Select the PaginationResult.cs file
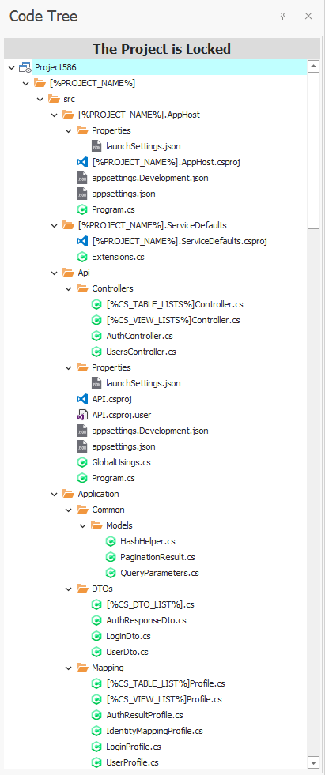 click(157, 557)
